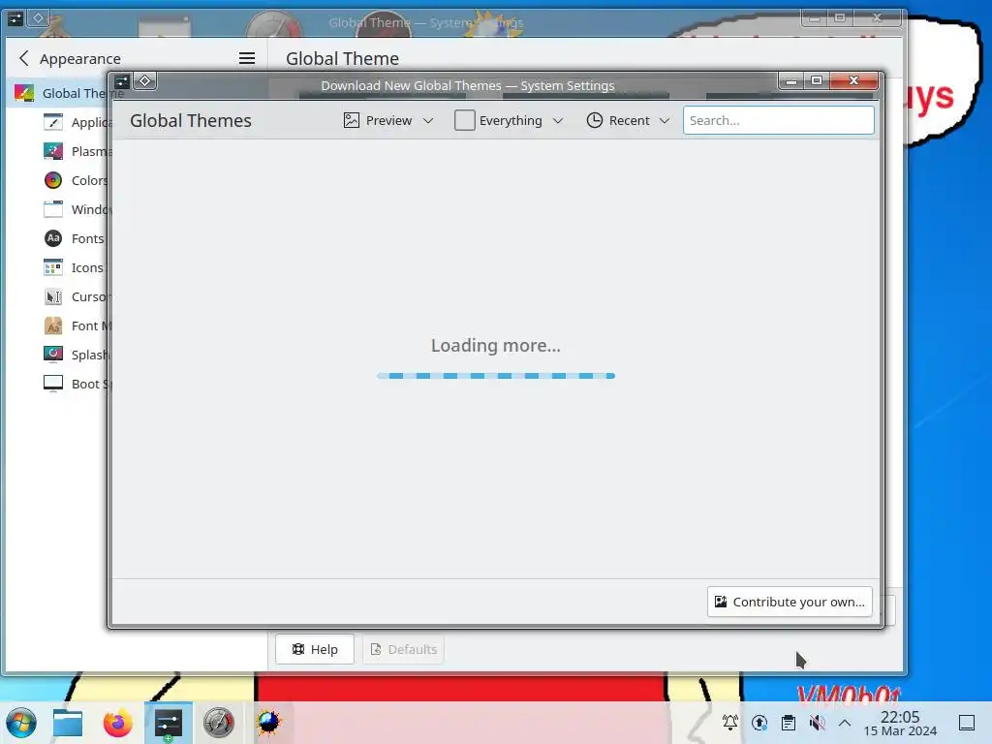The image size is (992, 744).
Task: Click the Colors sidebar icon
Action: (53, 180)
